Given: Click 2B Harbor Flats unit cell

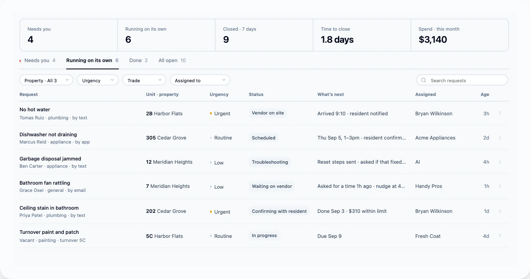Looking at the screenshot, I should [x=164, y=114].
